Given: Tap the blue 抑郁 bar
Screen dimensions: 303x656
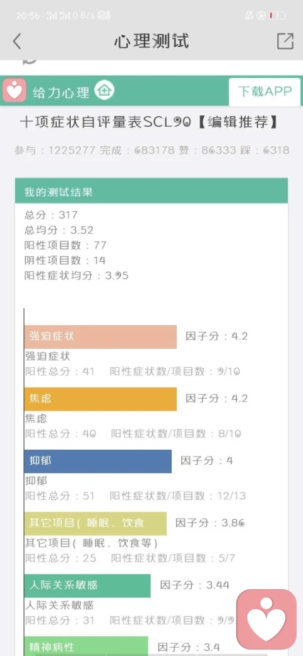Looking at the screenshot, I should tap(98, 462).
